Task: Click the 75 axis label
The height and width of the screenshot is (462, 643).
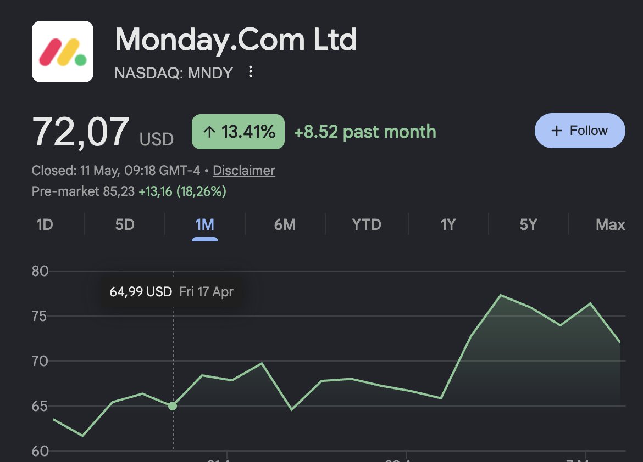Action: tap(40, 316)
